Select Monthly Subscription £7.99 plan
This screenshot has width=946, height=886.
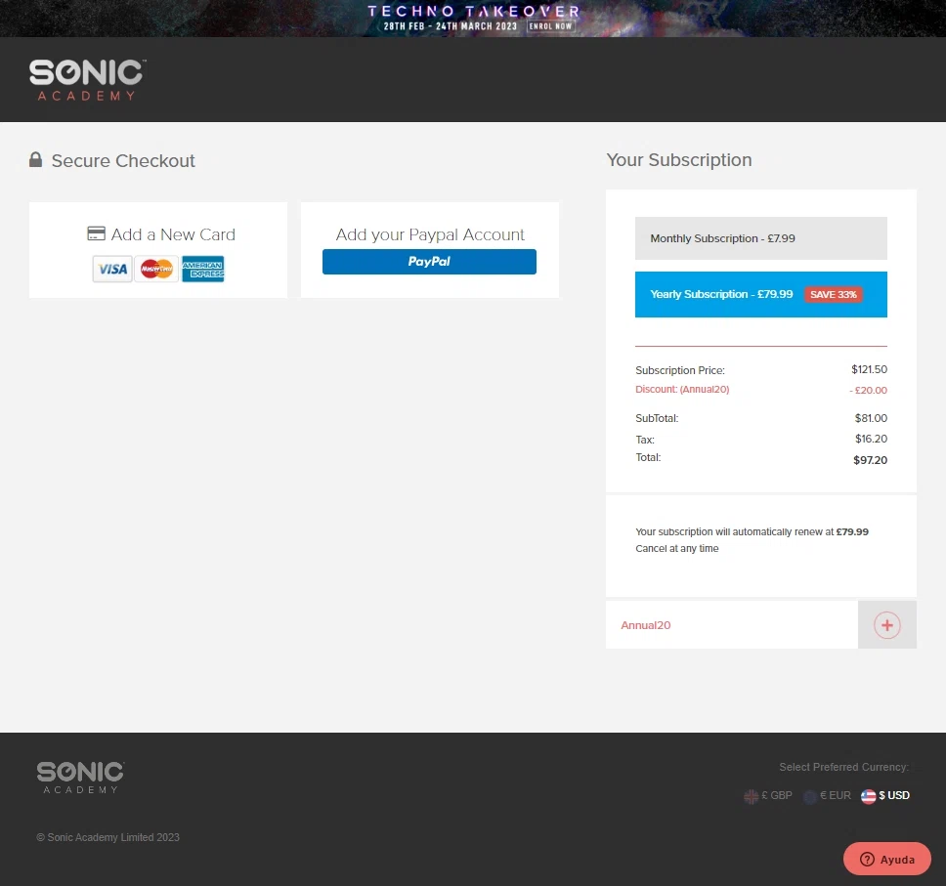(760, 238)
